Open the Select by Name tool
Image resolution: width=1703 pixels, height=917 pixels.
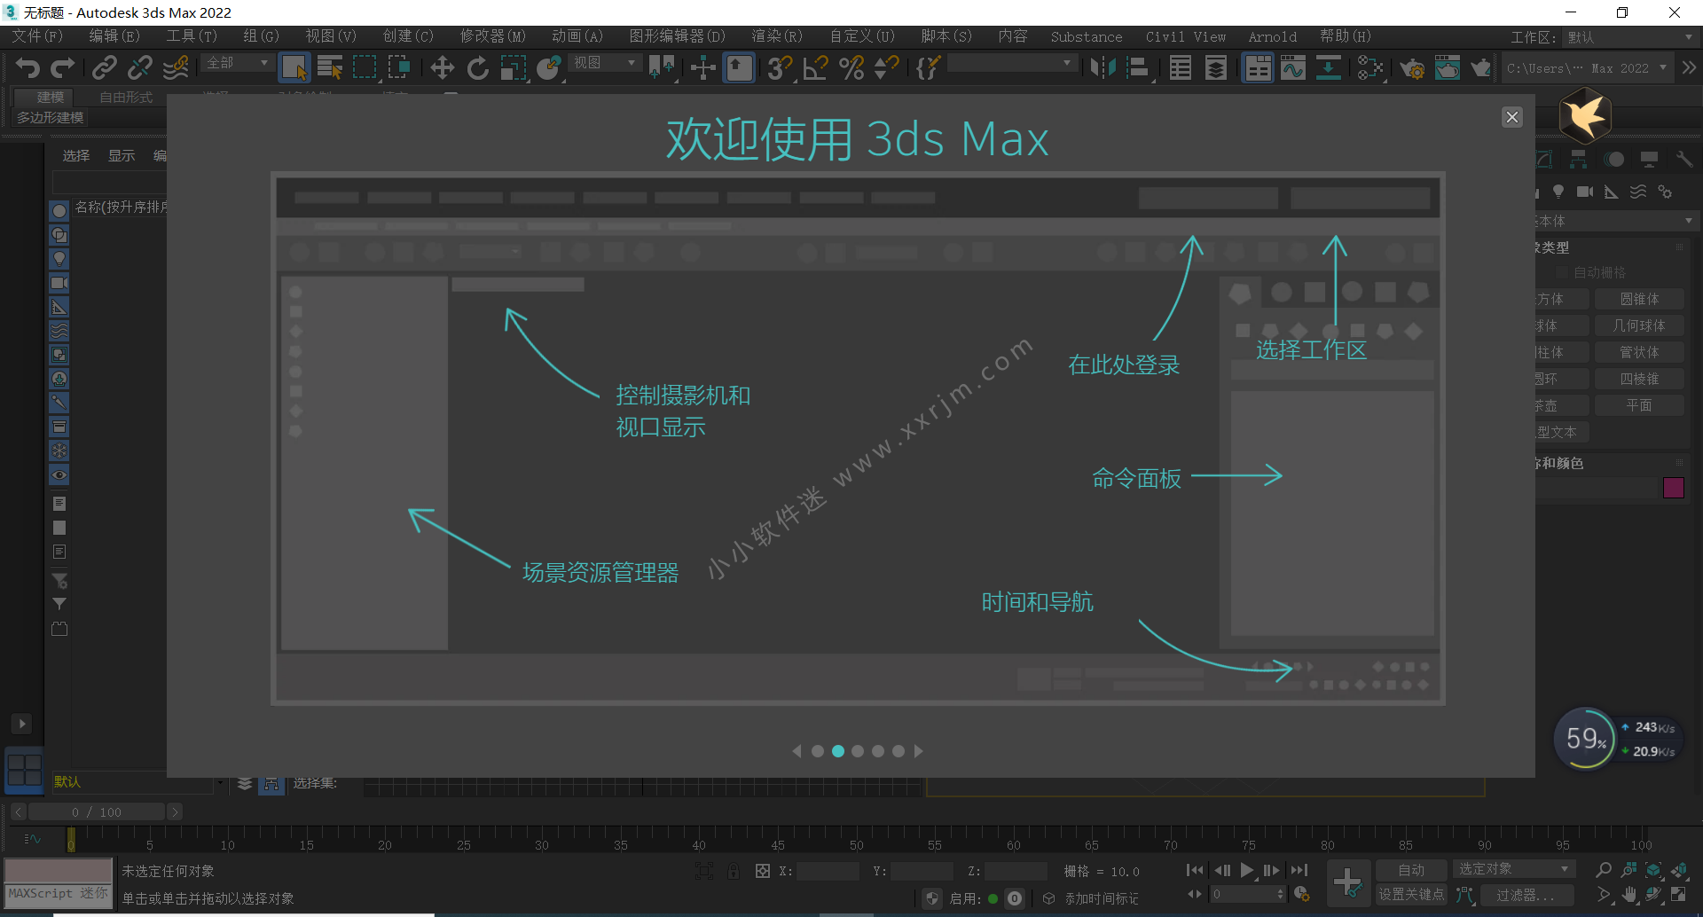coord(330,67)
